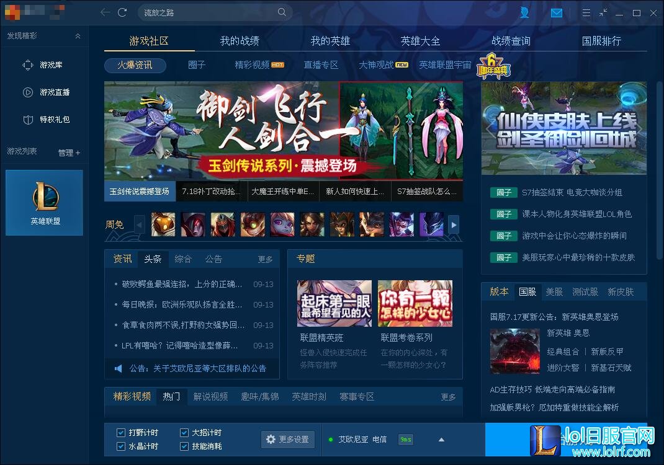Select 解说视频 video tab

(210, 397)
